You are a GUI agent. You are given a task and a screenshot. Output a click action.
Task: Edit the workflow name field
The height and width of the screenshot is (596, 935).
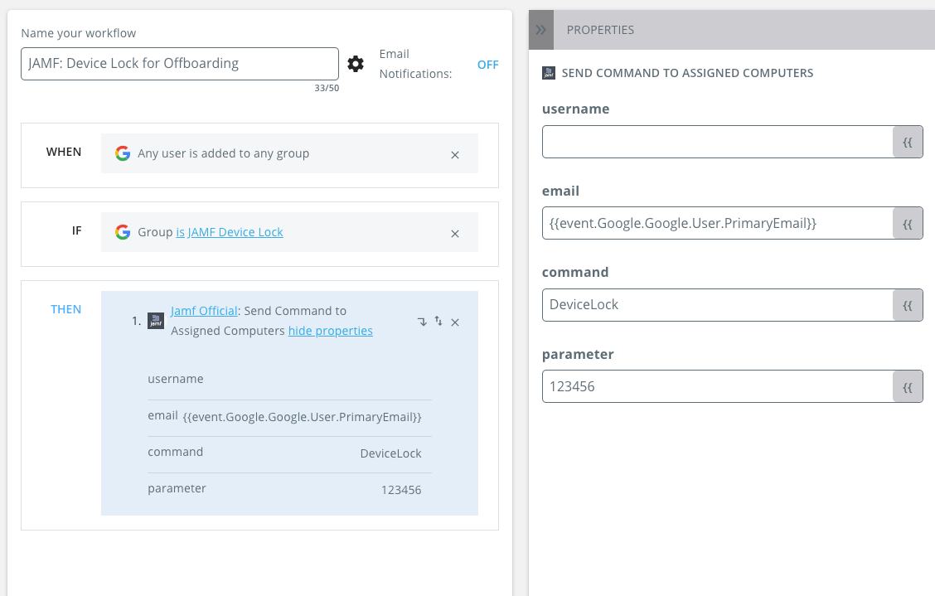[x=180, y=64]
